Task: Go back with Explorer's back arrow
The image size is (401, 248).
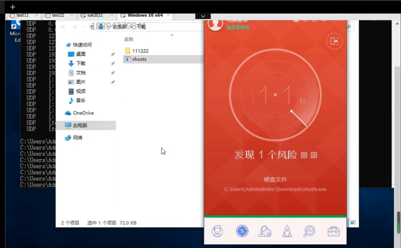Action: (x=63, y=27)
